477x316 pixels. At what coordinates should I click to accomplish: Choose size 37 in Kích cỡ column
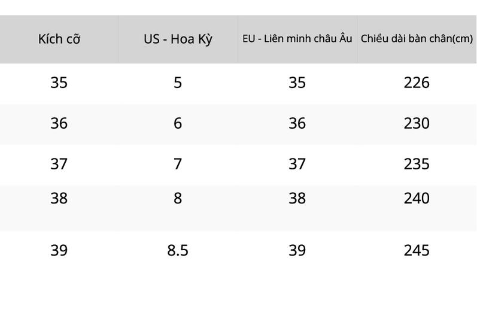pos(59,164)
